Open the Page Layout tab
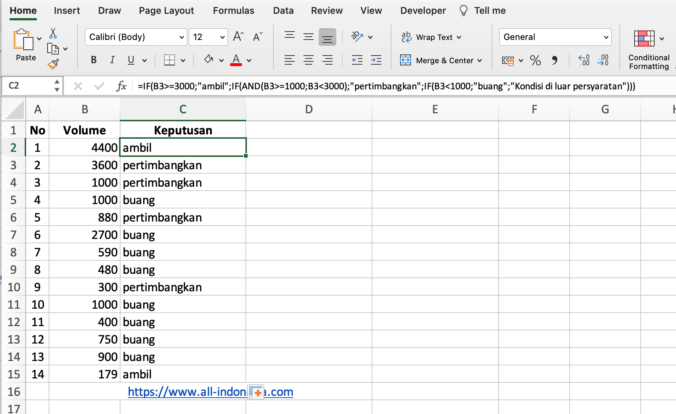This screenshot has width=676, height=414. point(166,11)
